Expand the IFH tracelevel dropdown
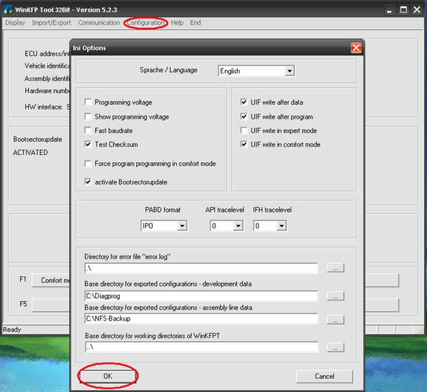The image size is (427, 392). click(282, 225)
